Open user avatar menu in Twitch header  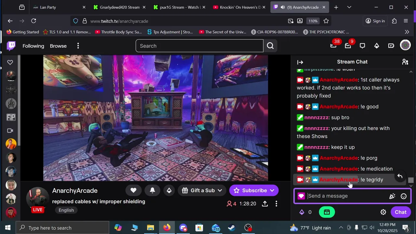tap(405, 45)
